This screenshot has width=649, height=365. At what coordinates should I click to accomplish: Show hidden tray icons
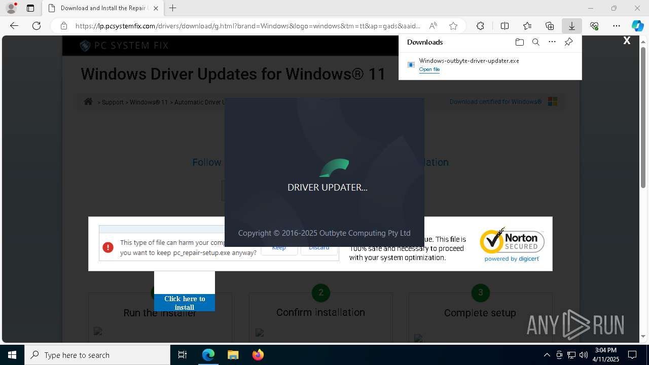pyautogui.click(x=547, y=355)
